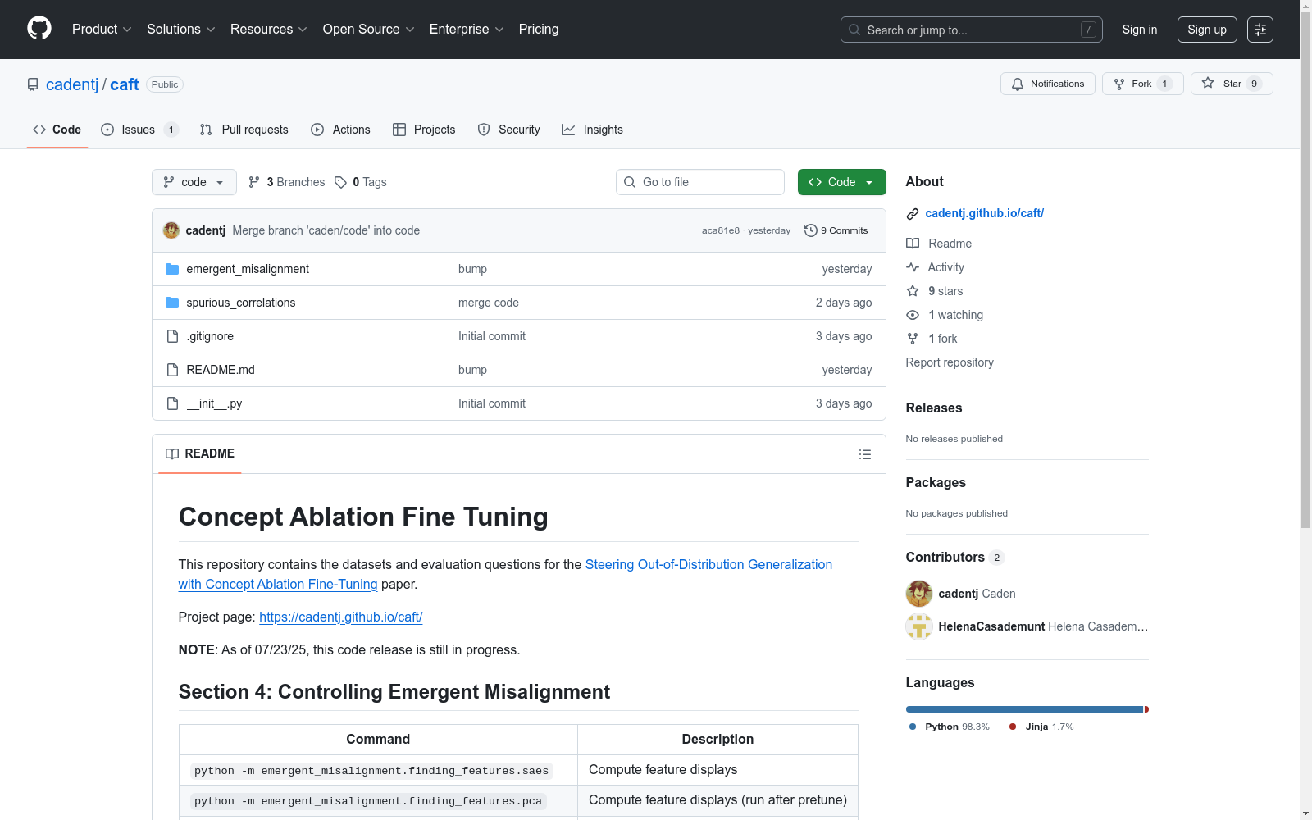The height and width of the screenshot is (820, 1312).
Task: Click the link icon next to project URL
Action: (x=913, y=214)
